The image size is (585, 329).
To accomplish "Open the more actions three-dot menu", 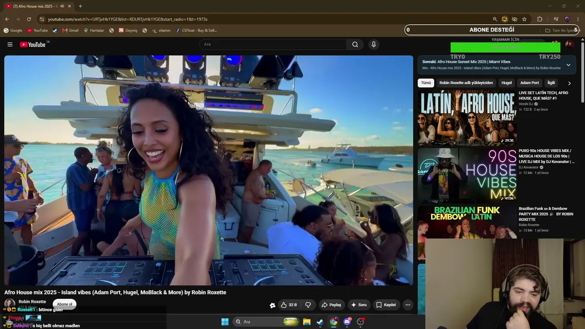I will click(408, 305).
